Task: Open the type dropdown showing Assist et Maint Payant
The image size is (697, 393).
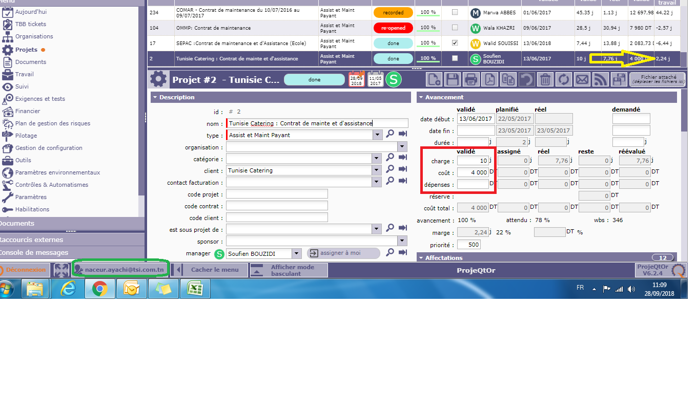Action: click(378, 135)
